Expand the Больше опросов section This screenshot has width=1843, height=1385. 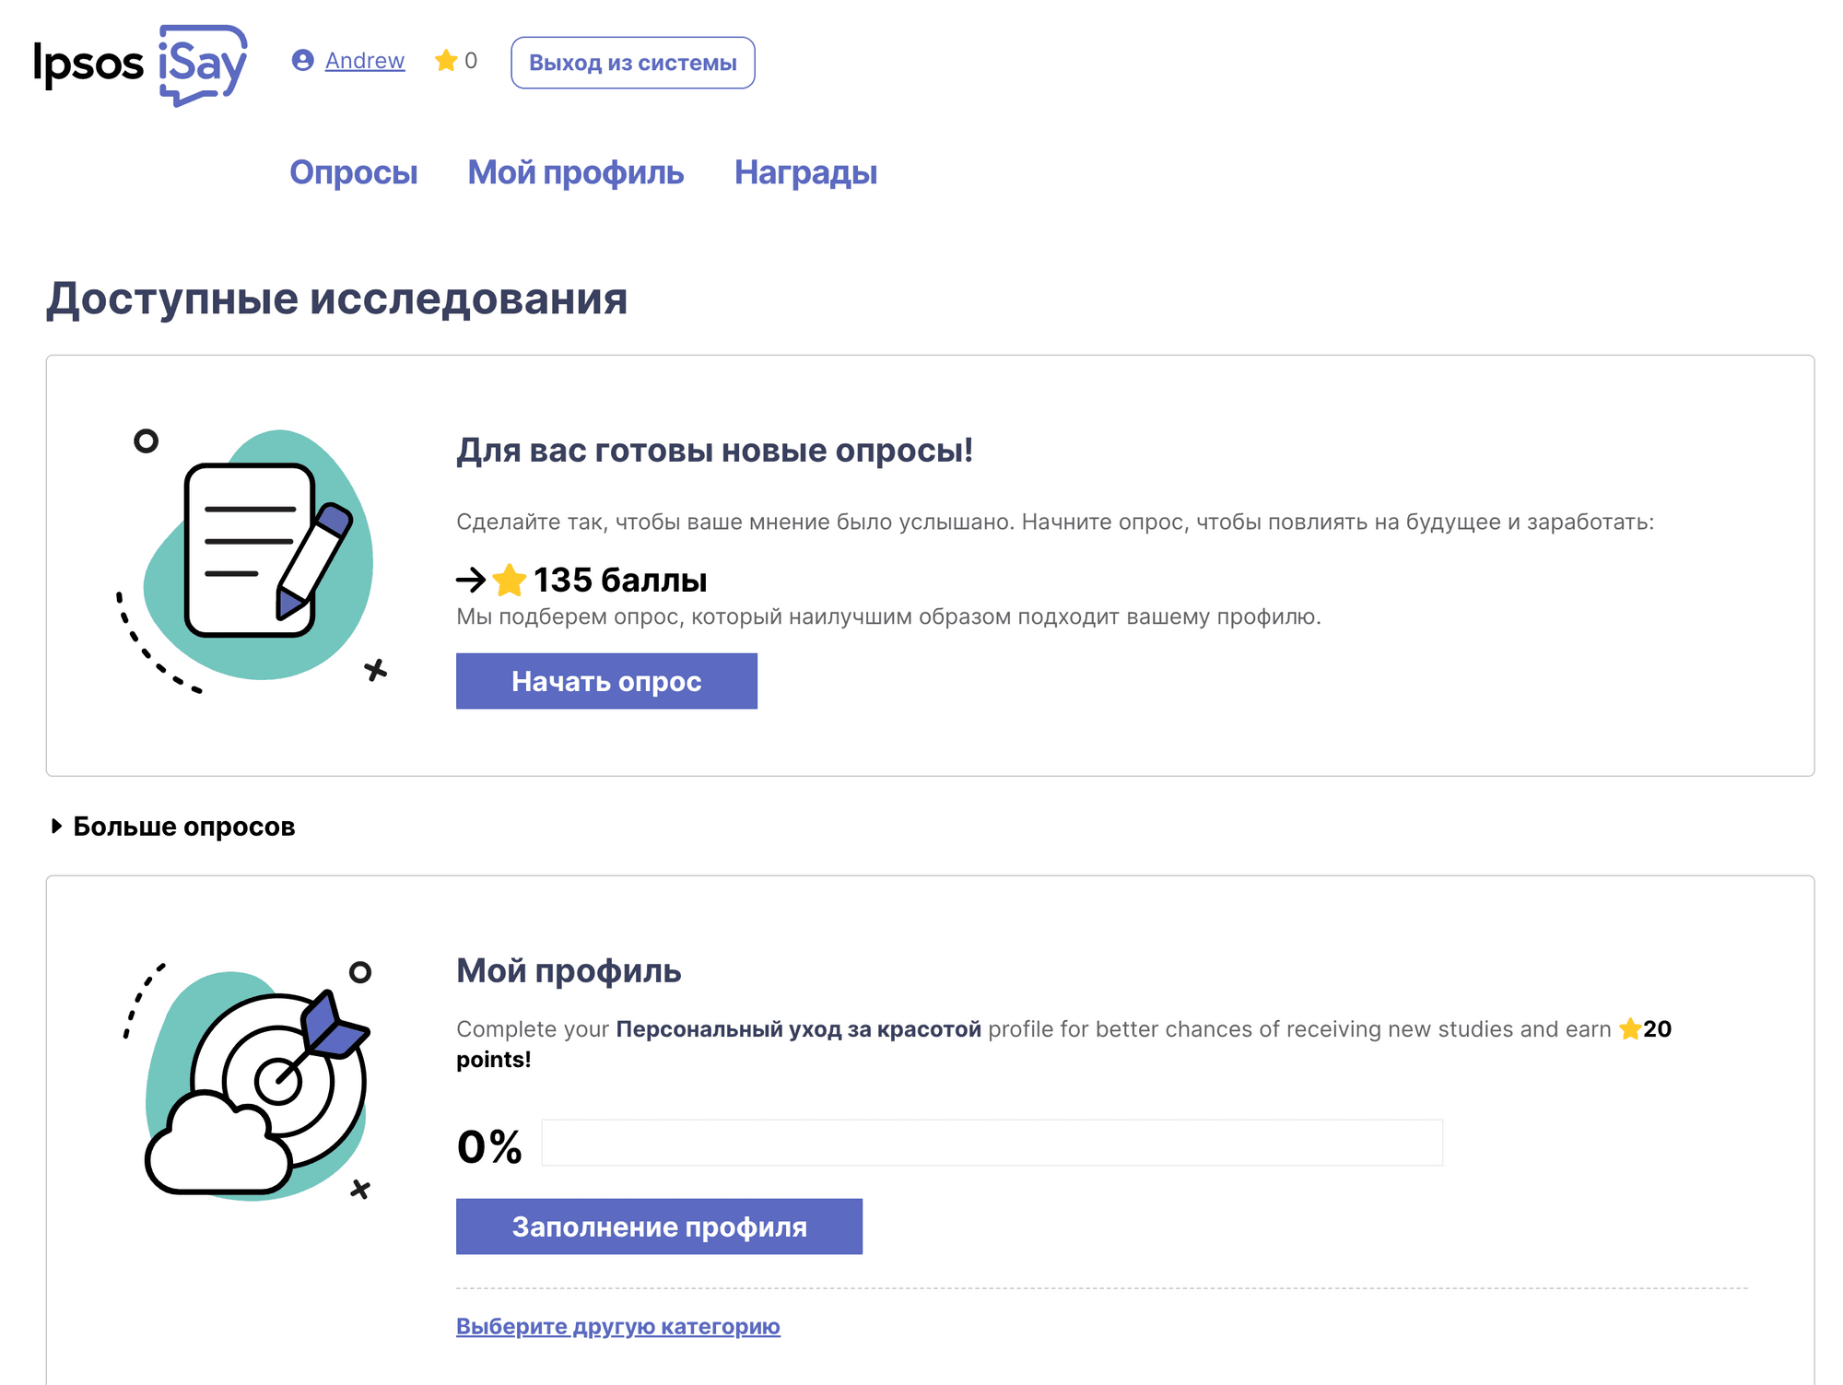coord(184,826)
